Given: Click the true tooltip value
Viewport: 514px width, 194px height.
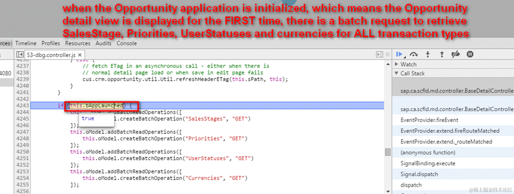Looking at the screenshot, I should coord(88,118).
